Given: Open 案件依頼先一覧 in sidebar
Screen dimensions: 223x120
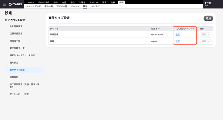Looking at the screenshot, I should pos(17,48).
